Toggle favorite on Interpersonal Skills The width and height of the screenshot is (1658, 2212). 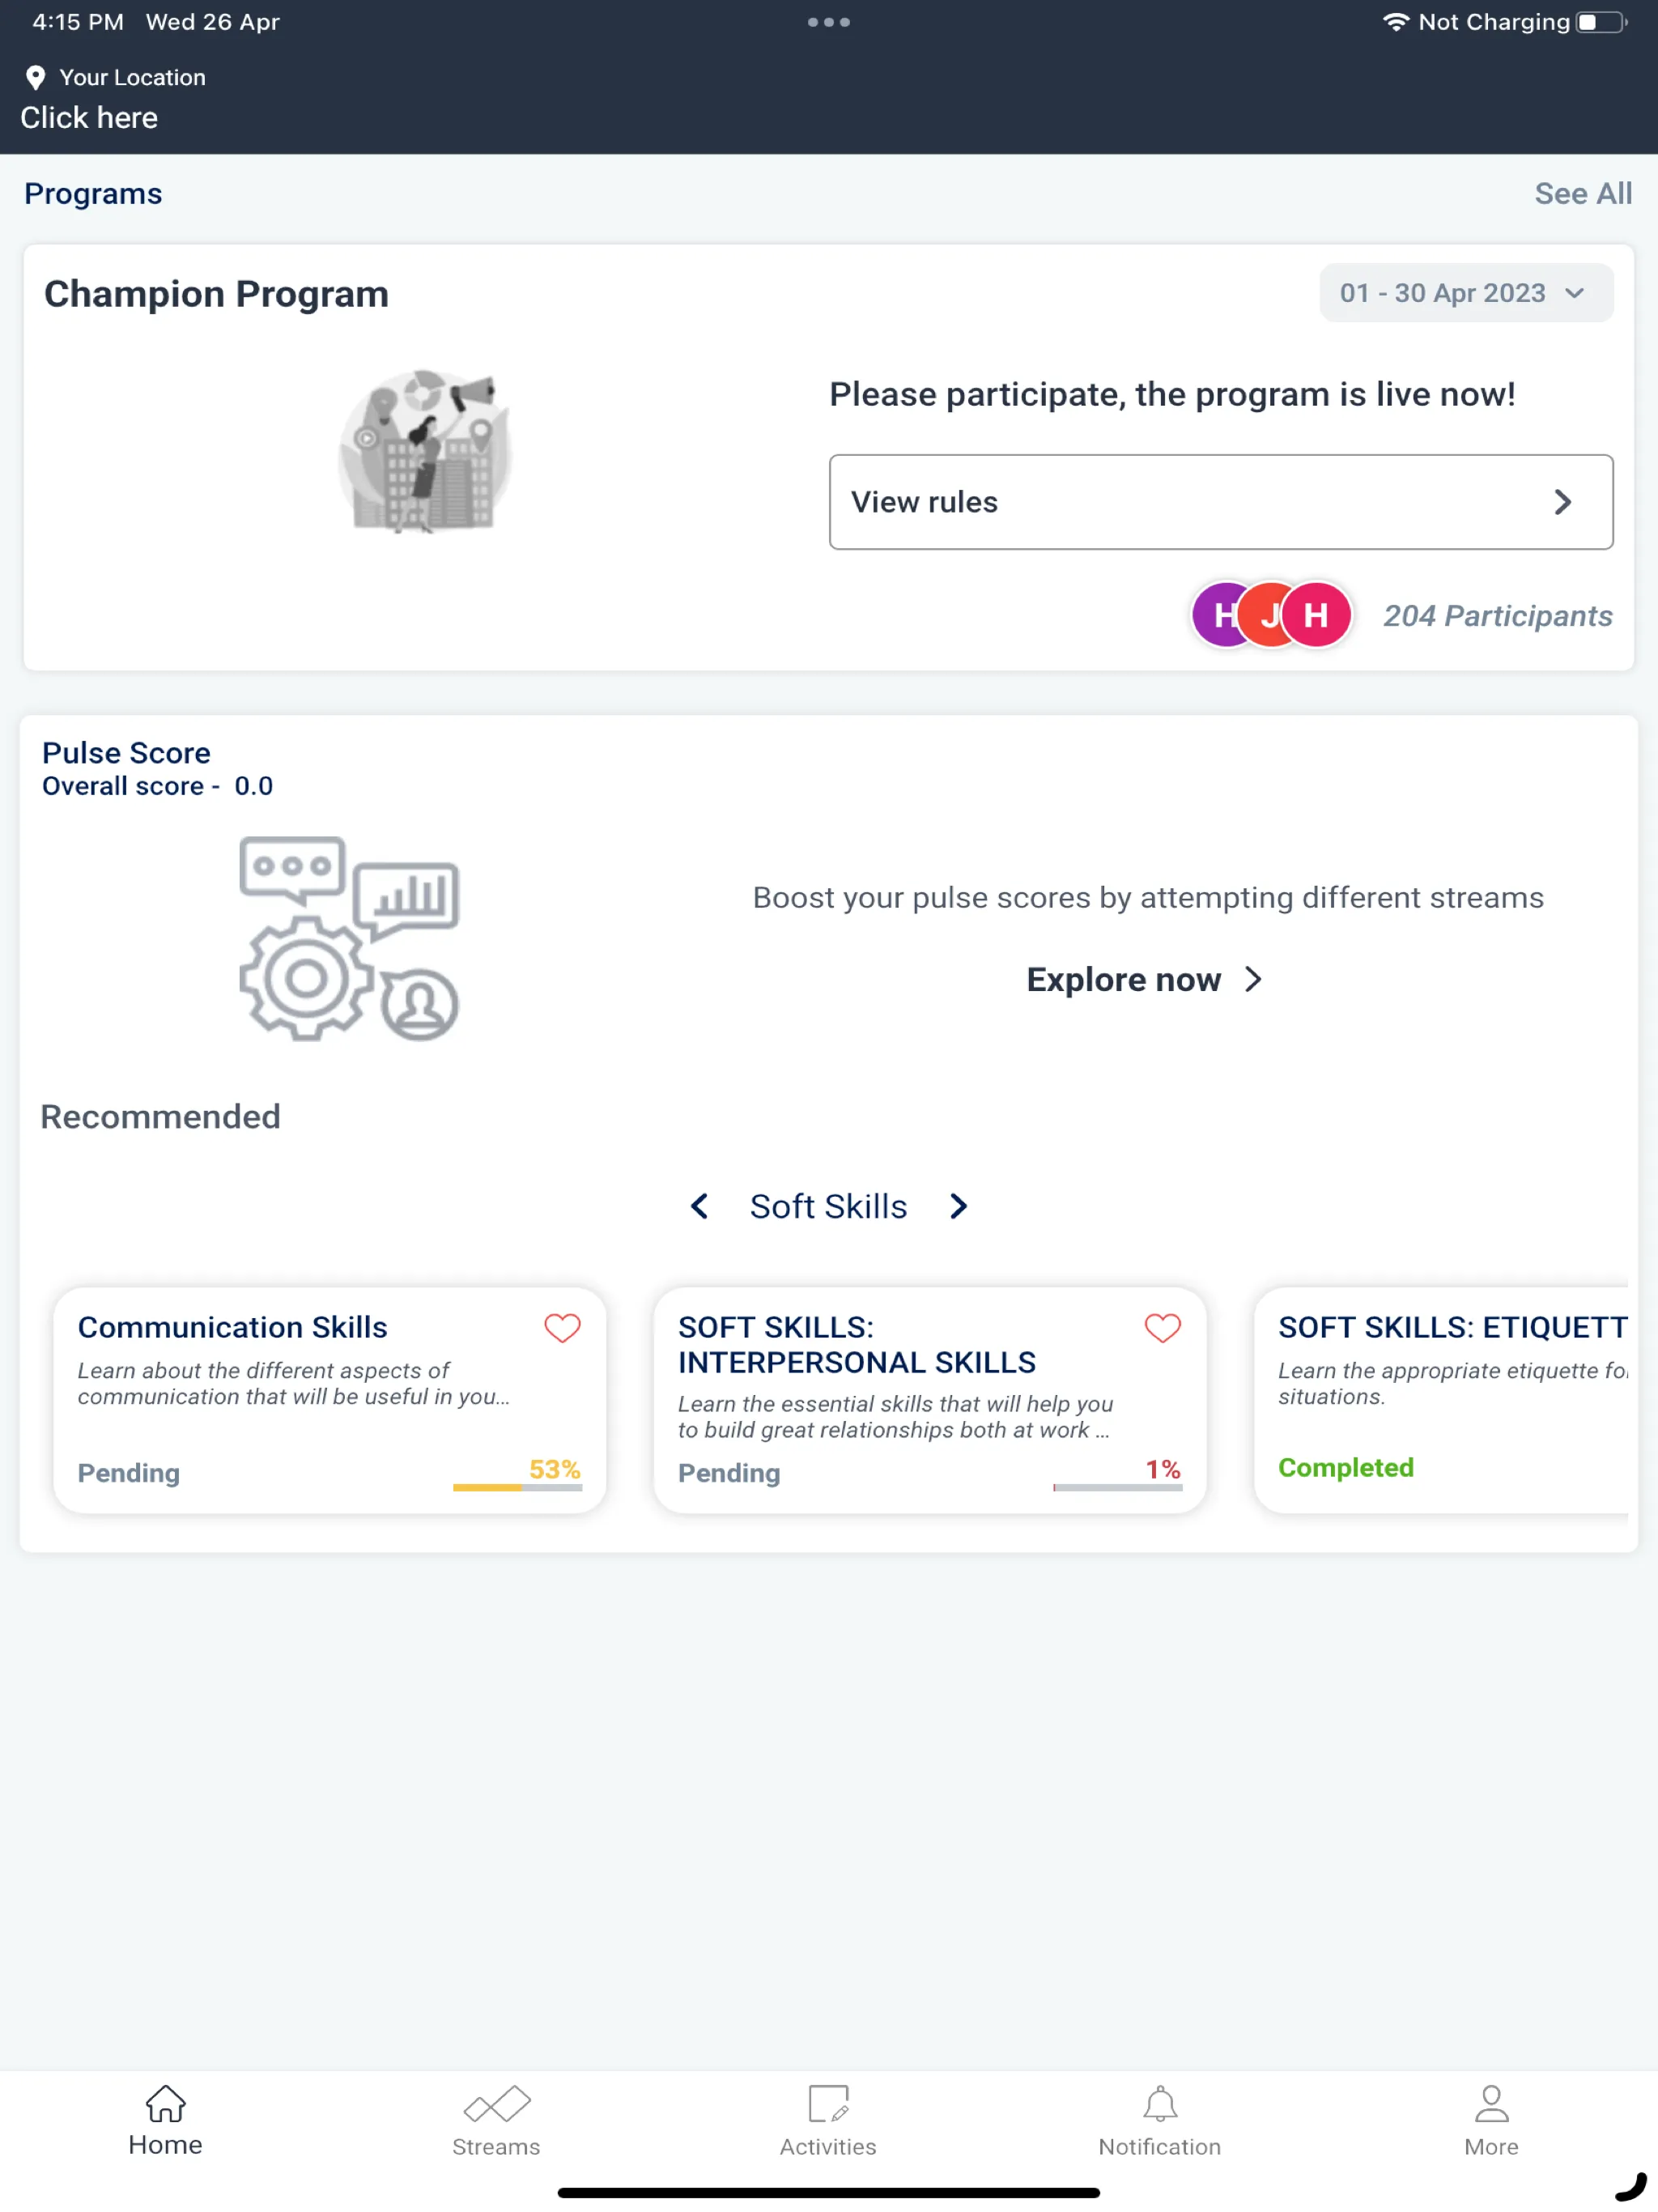(1163, 1329)
